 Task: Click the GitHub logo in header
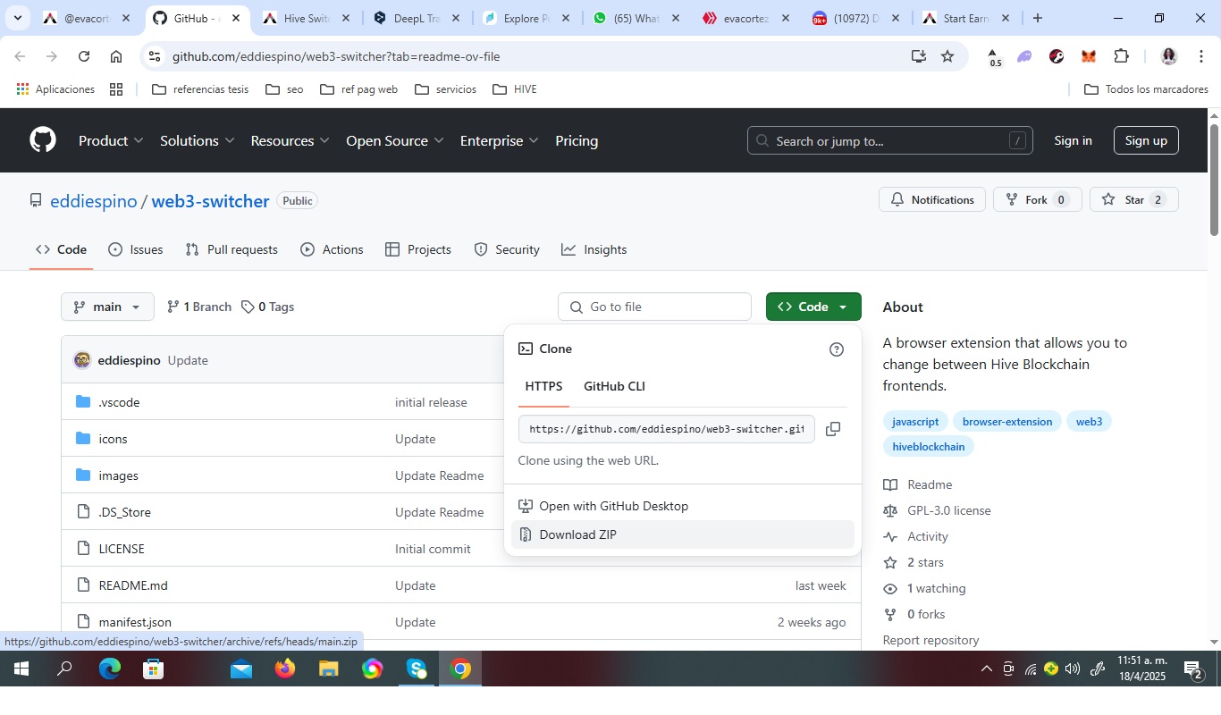(43, 140)
